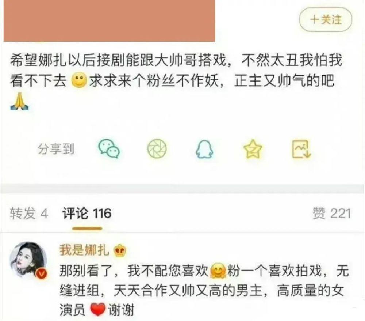Tap the +关注 follow button

(x=326, y=20)
